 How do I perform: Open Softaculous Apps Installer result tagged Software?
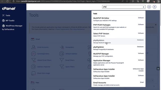pyautogui.click(x=118, y=77)
